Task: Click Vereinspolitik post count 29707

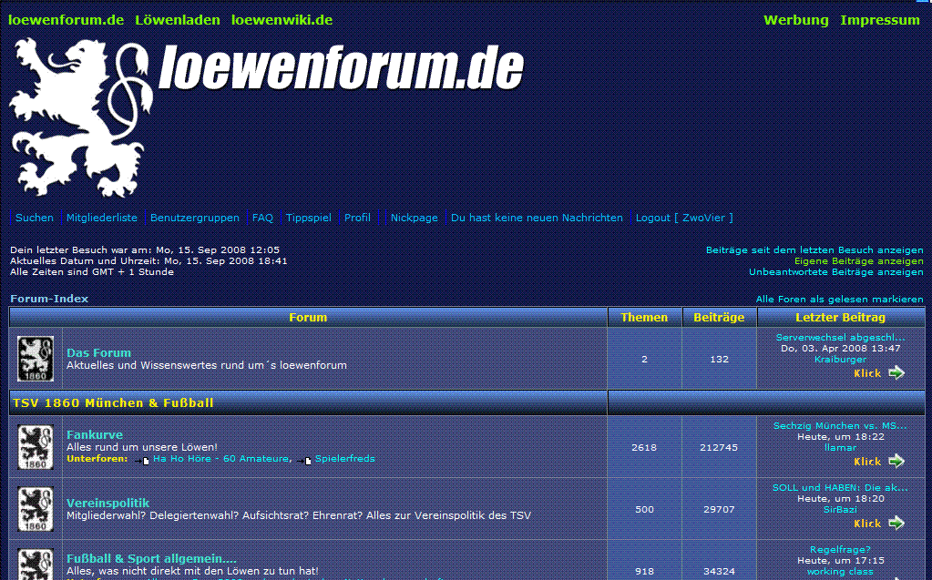Action: pos(719,509)
